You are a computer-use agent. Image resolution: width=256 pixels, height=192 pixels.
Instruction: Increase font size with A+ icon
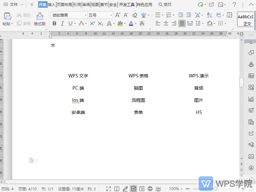pyautogui.click(x=118, y=15)
